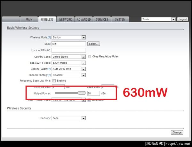Click the Basic Wireless Settings heading
Screen dimensions: 192x147
coord(23,28)
